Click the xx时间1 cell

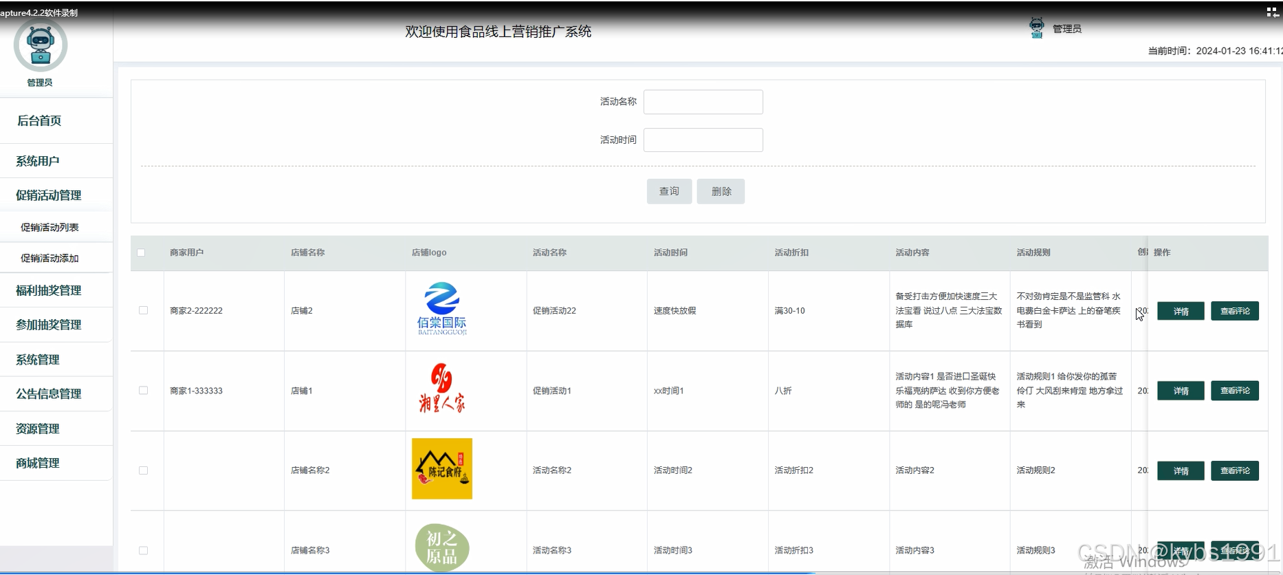[x=668, y=391]
